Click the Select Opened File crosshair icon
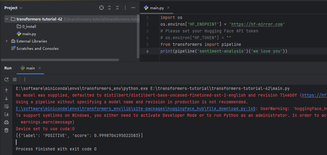Screen dimensions: 327x155 [x=101, y=8]
